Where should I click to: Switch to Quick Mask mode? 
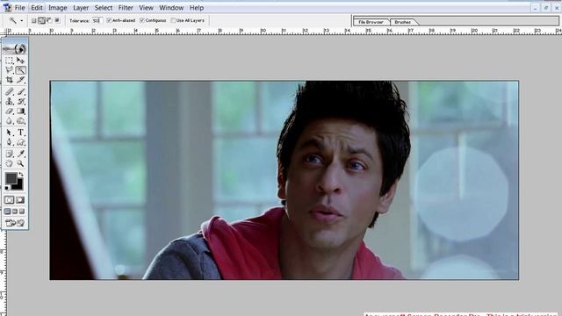(20, 200)
